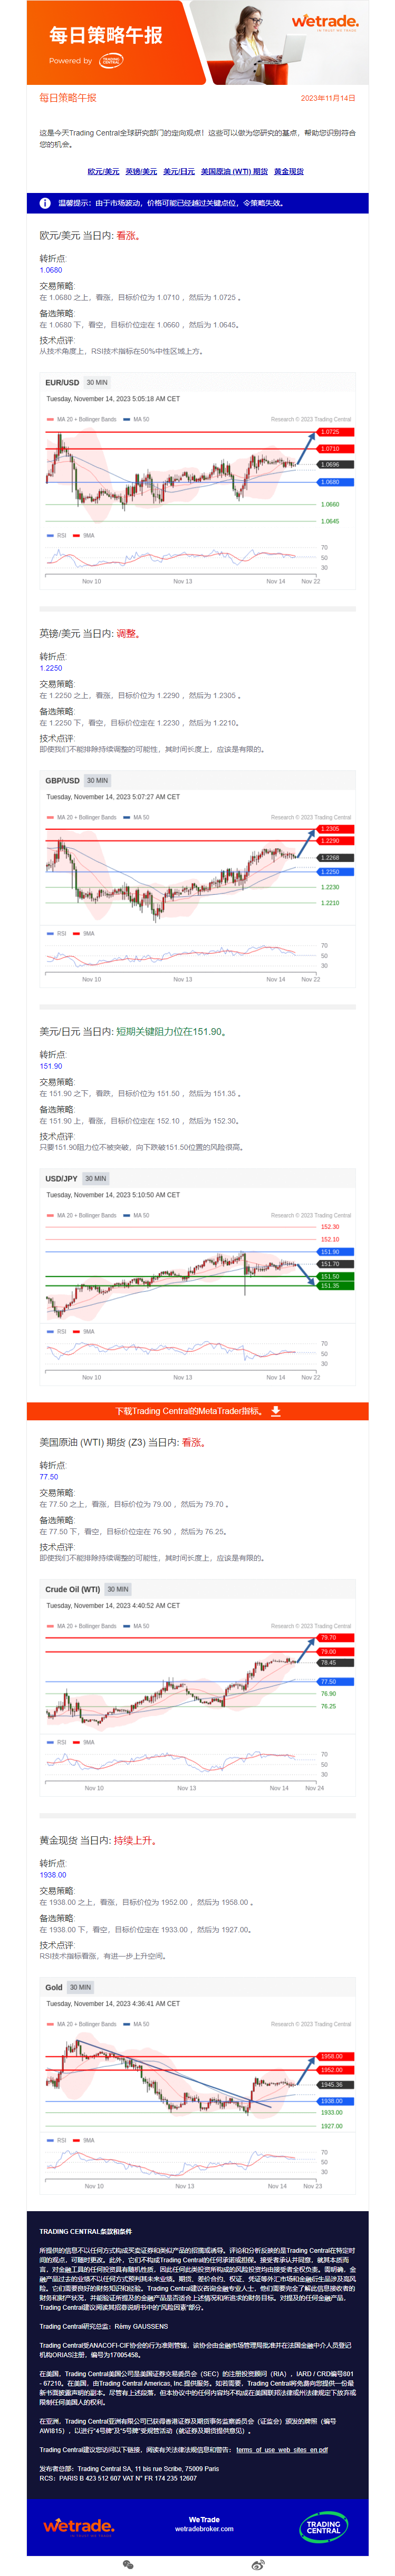Click GBP/USD pivot value 1.2250
Image resolution: width=395 pixels, height=2576 pixels.
[51, 668]
